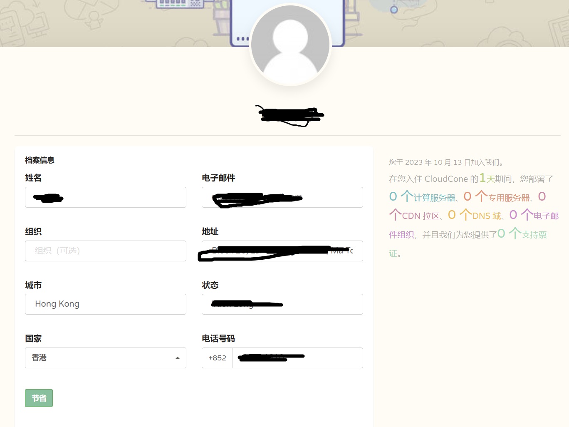This screenshot has width=569, height=427.
Task: Edit the 城市 field showing Hong Kong
Action: point(105,304)
